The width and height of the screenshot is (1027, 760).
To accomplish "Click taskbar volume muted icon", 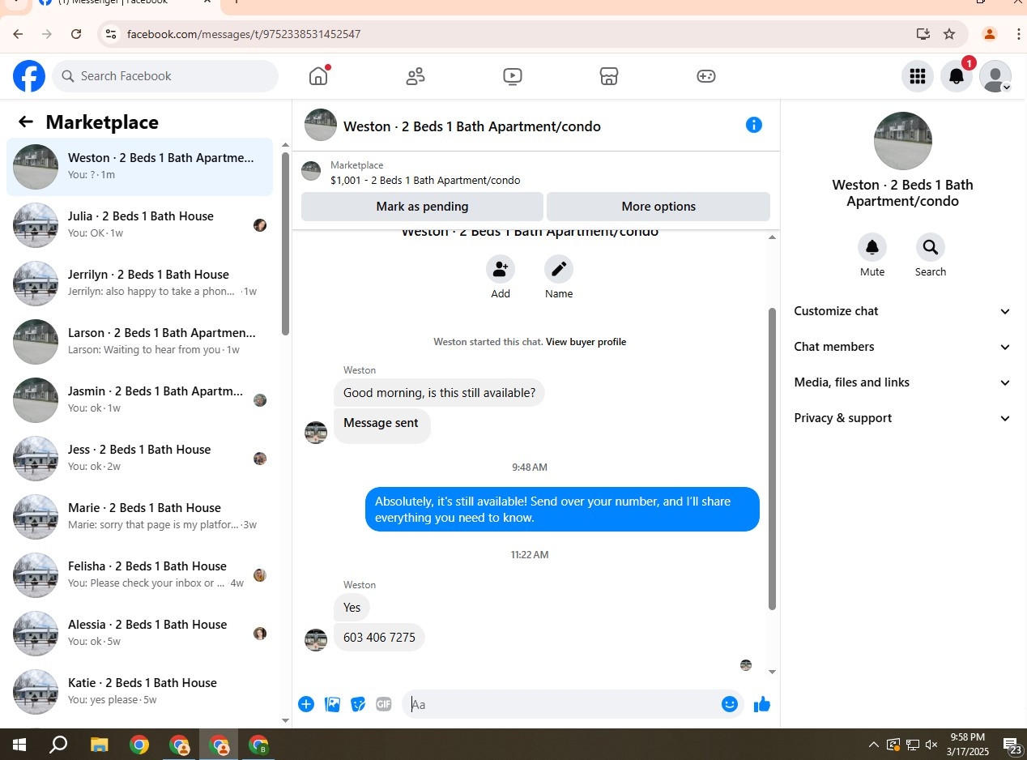I will (931, 745).
